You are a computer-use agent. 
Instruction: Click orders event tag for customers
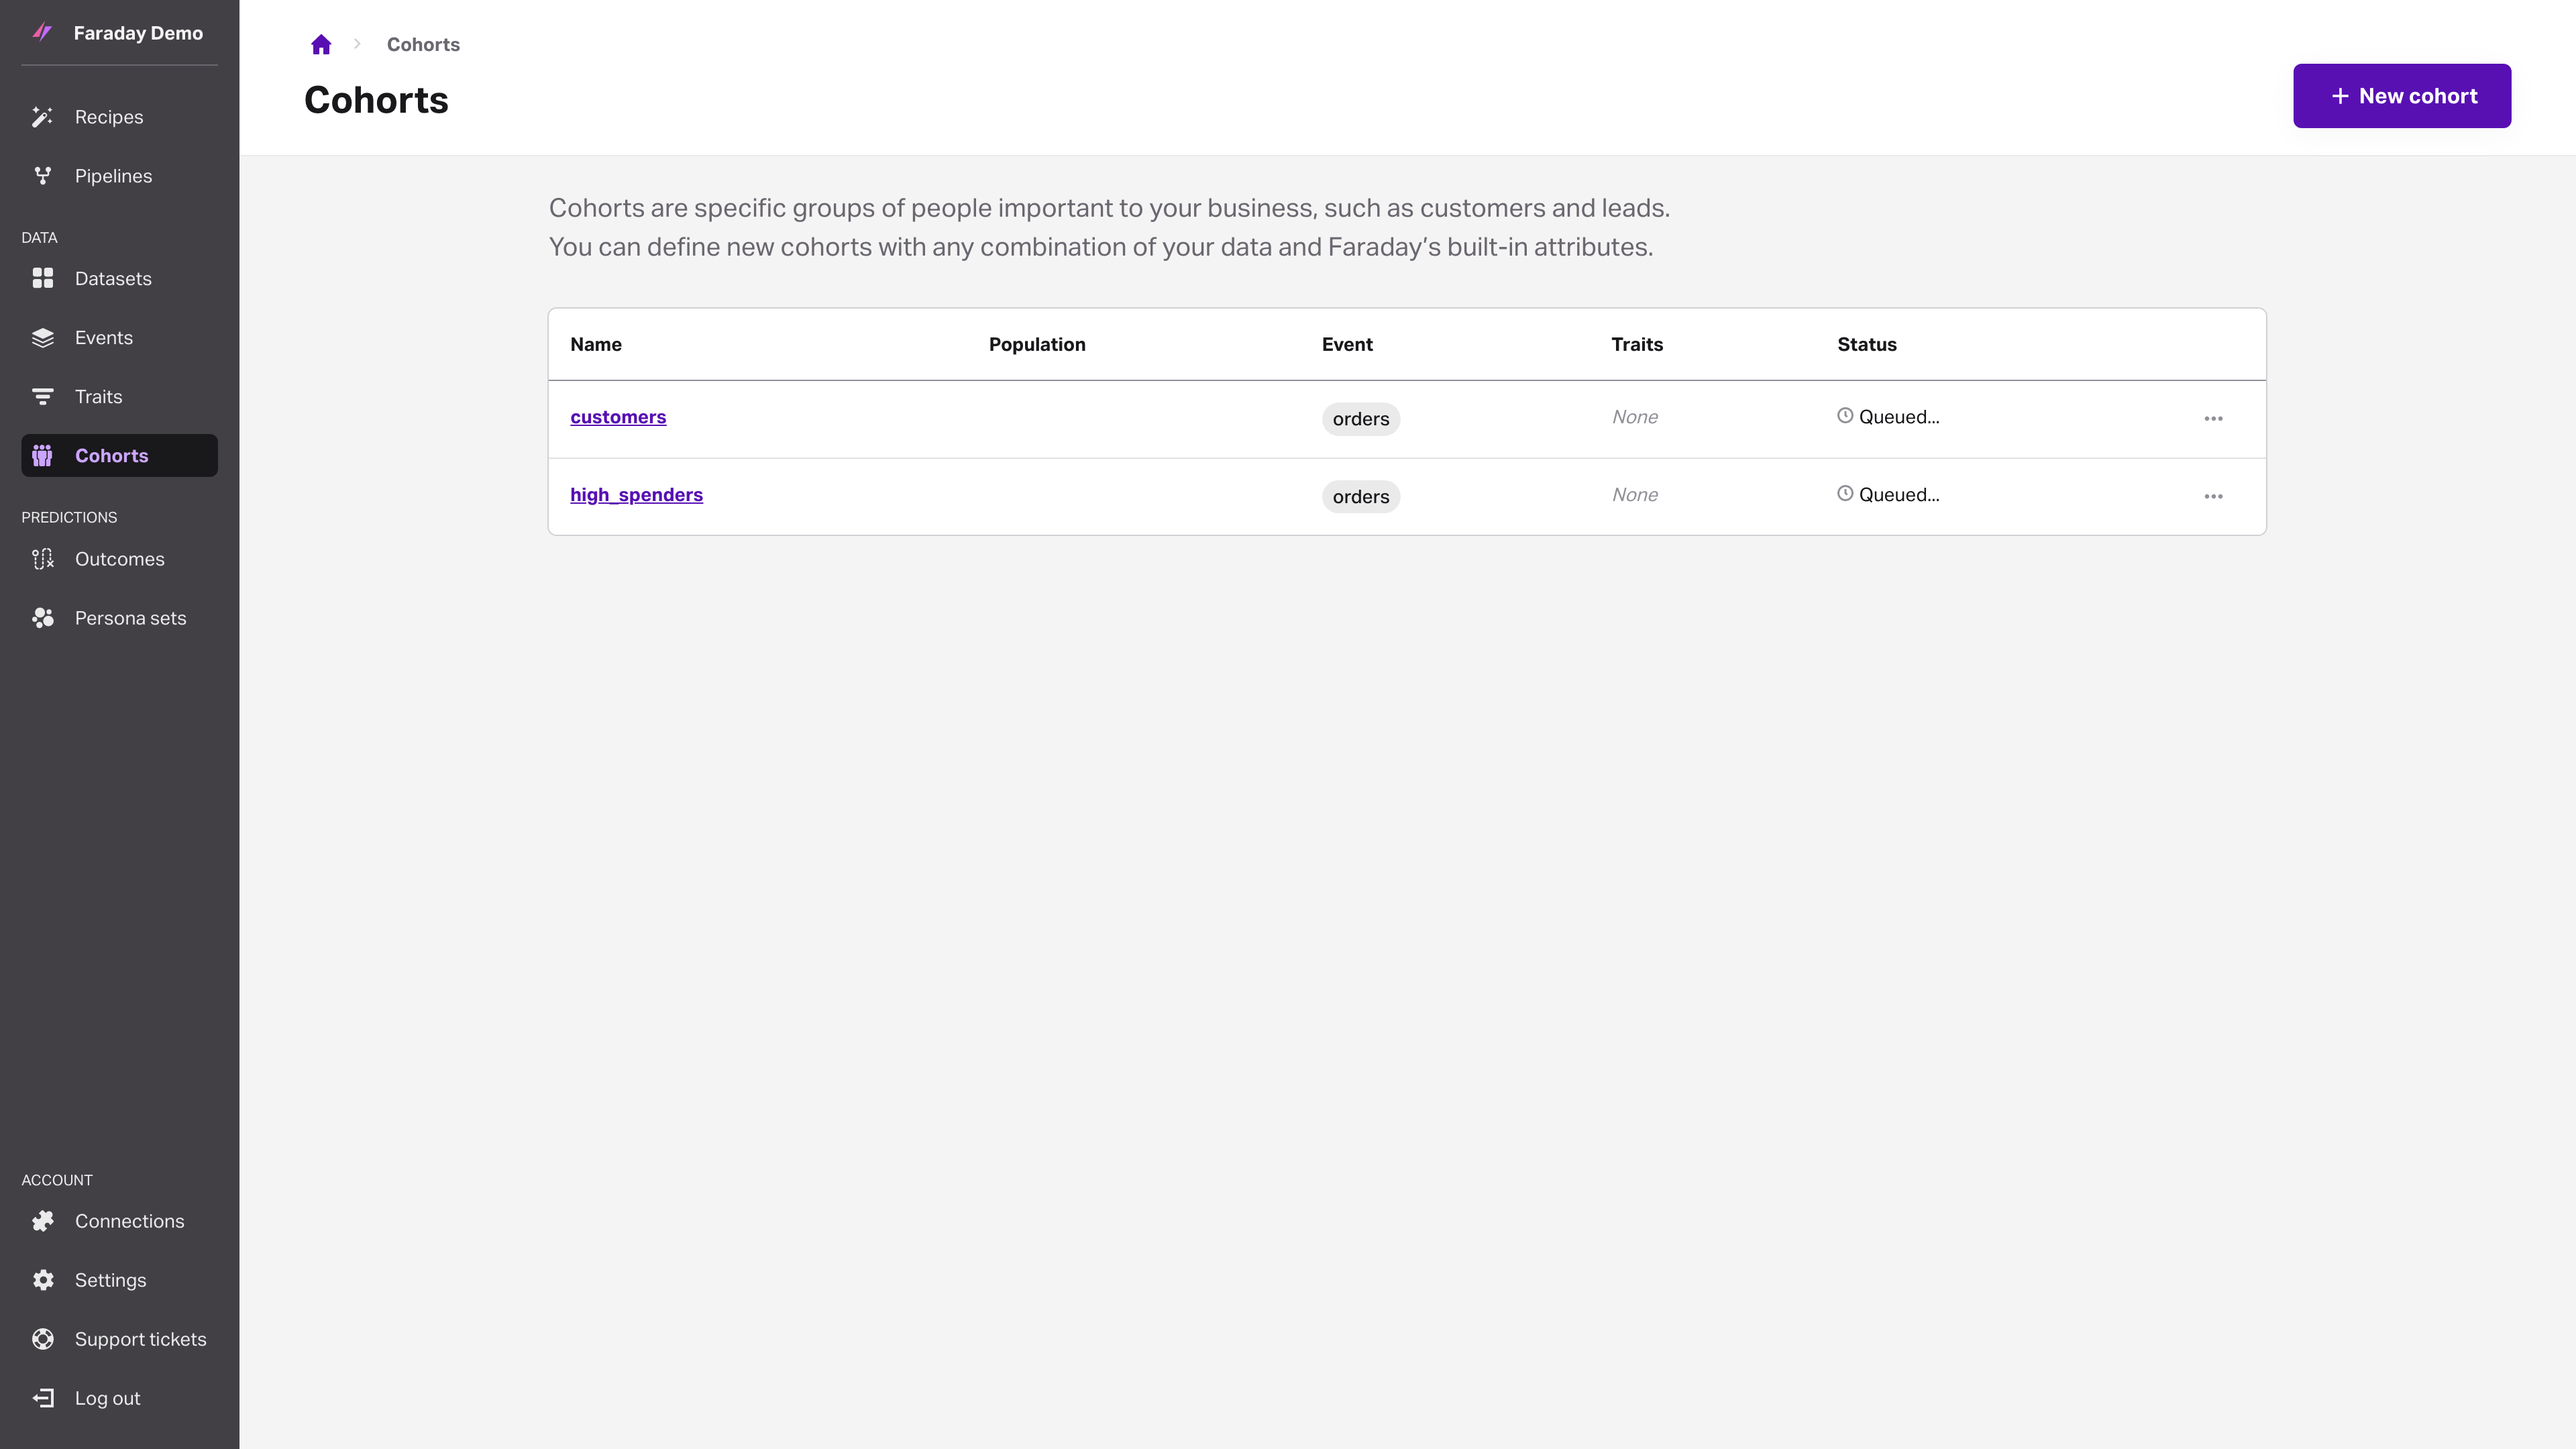(1361, 419)
